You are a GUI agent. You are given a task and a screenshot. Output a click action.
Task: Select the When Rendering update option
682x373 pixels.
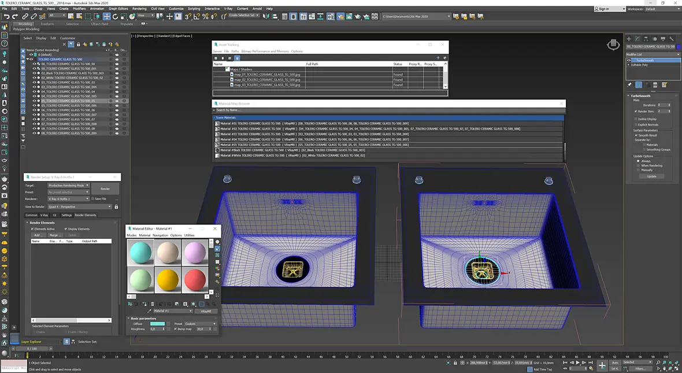click(639, 165)
